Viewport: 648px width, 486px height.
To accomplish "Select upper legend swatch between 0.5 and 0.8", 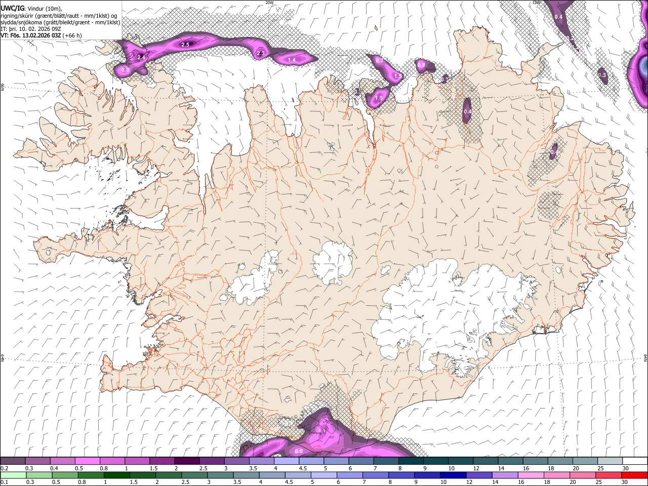I will [x=88, y=461].
